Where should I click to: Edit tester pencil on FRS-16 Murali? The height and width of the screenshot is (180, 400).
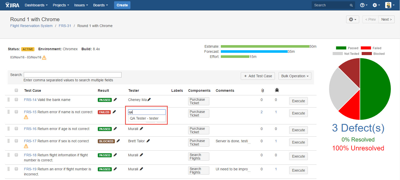click(141, 129)
